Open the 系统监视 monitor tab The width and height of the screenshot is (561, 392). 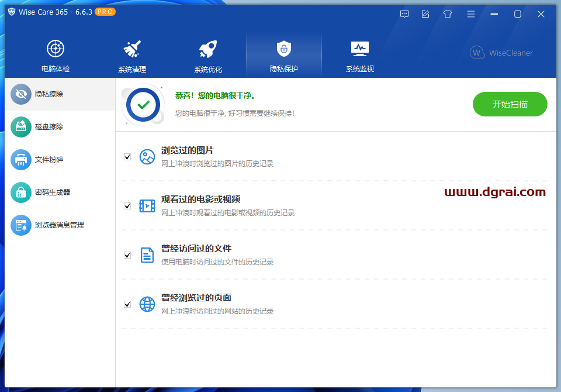[359, 56]
